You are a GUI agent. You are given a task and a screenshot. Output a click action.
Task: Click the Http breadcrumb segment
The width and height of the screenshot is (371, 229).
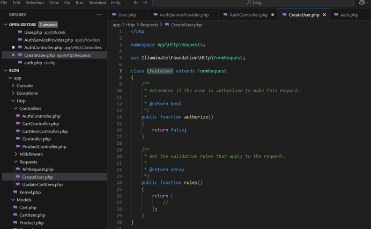pyautogui.click(x=130, y=25)
